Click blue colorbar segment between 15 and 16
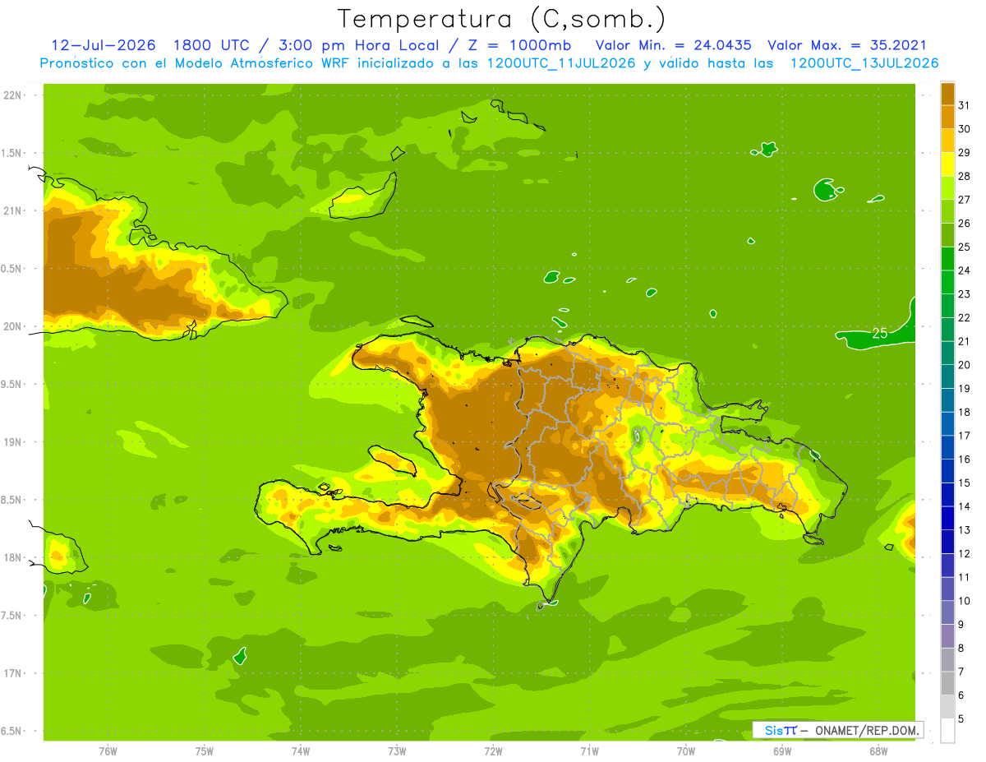The width and height of the screenshot is (986, 762). click(x=948, y=470)
